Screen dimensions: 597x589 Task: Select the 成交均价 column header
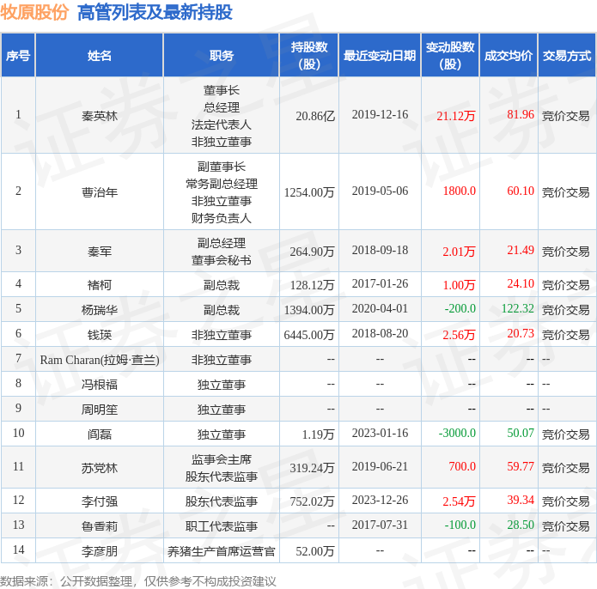[x=509, y=56]
